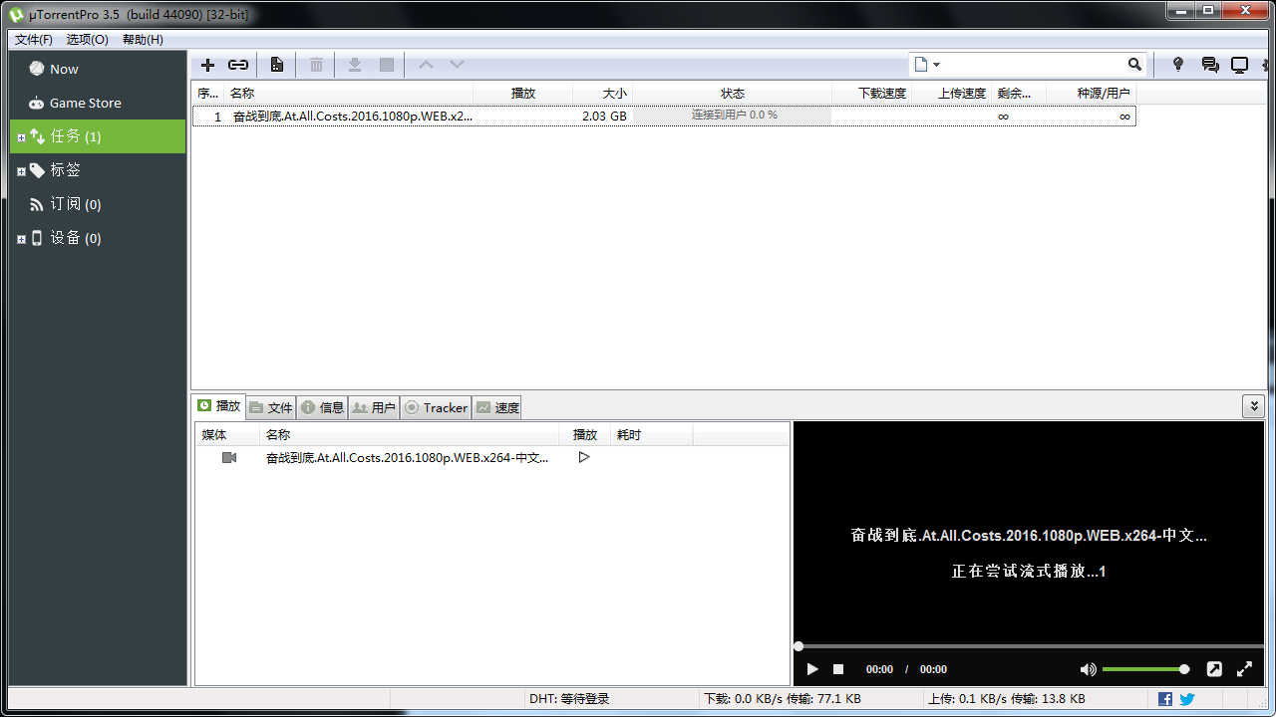1276x717 pixels.
Task: Click the video seek bar
Action: pos(1029,646)
